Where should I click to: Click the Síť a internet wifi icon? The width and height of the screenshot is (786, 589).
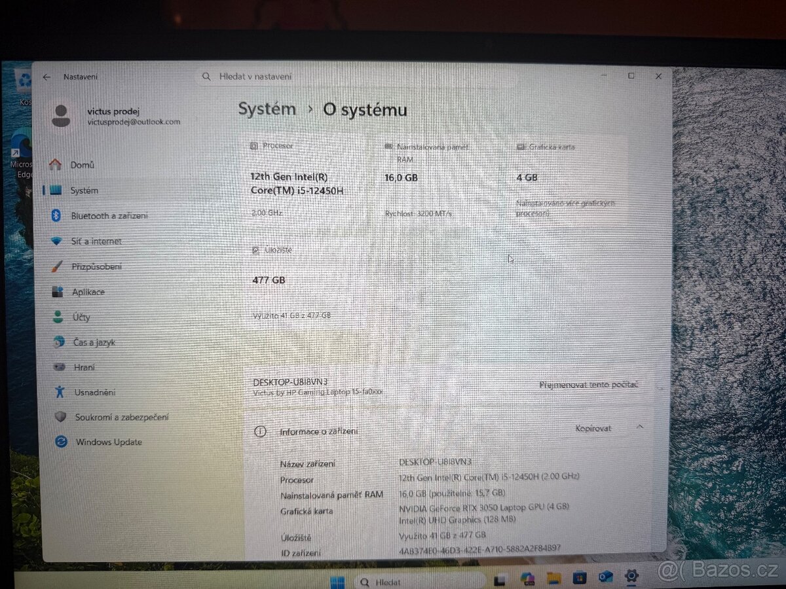57,241
